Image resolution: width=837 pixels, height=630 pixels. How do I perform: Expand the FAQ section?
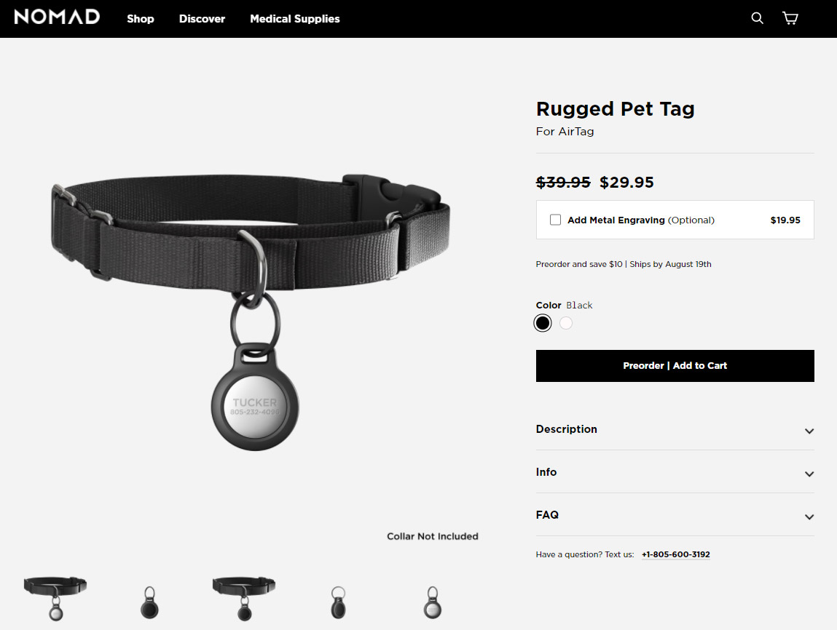click(675, 515)
